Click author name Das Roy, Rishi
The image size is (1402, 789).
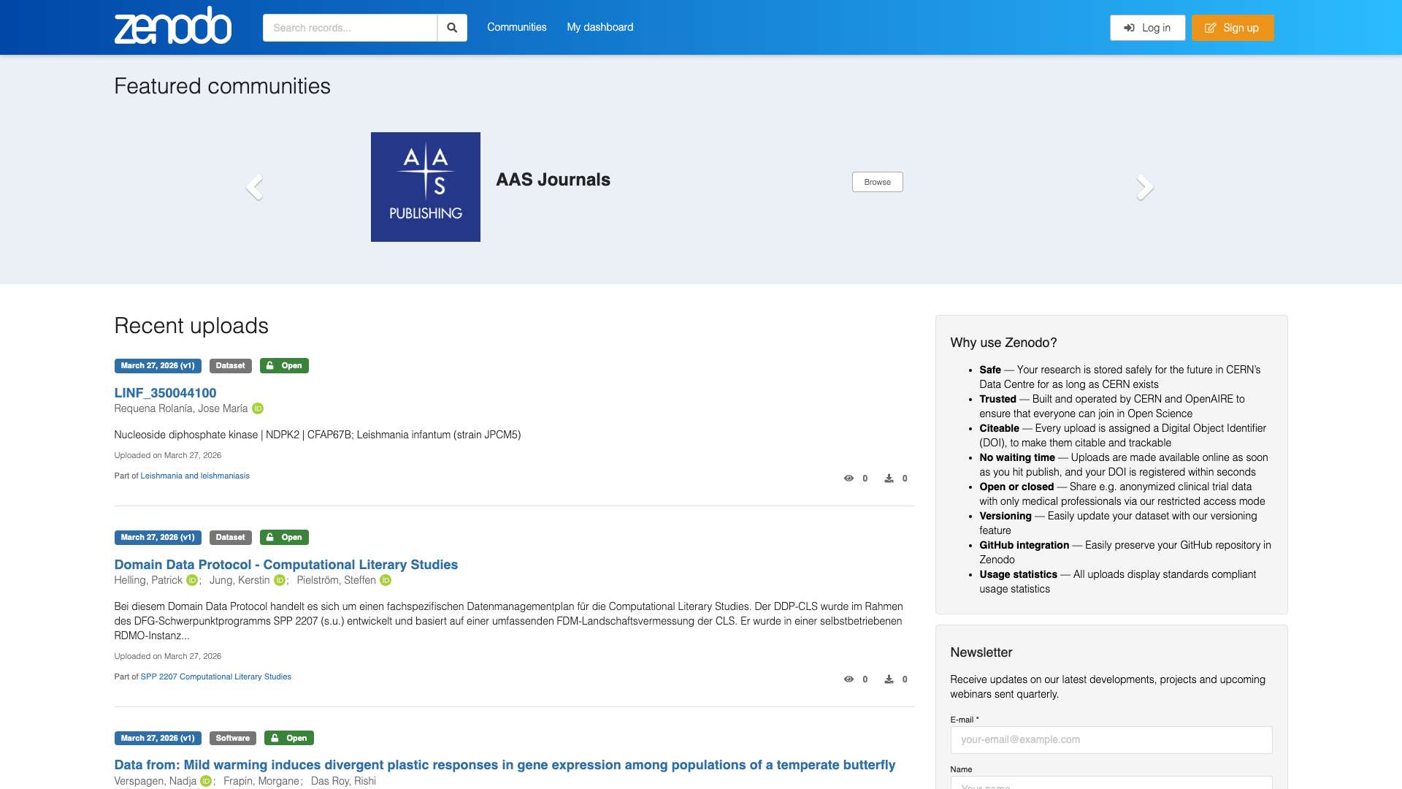pos(343,781)
